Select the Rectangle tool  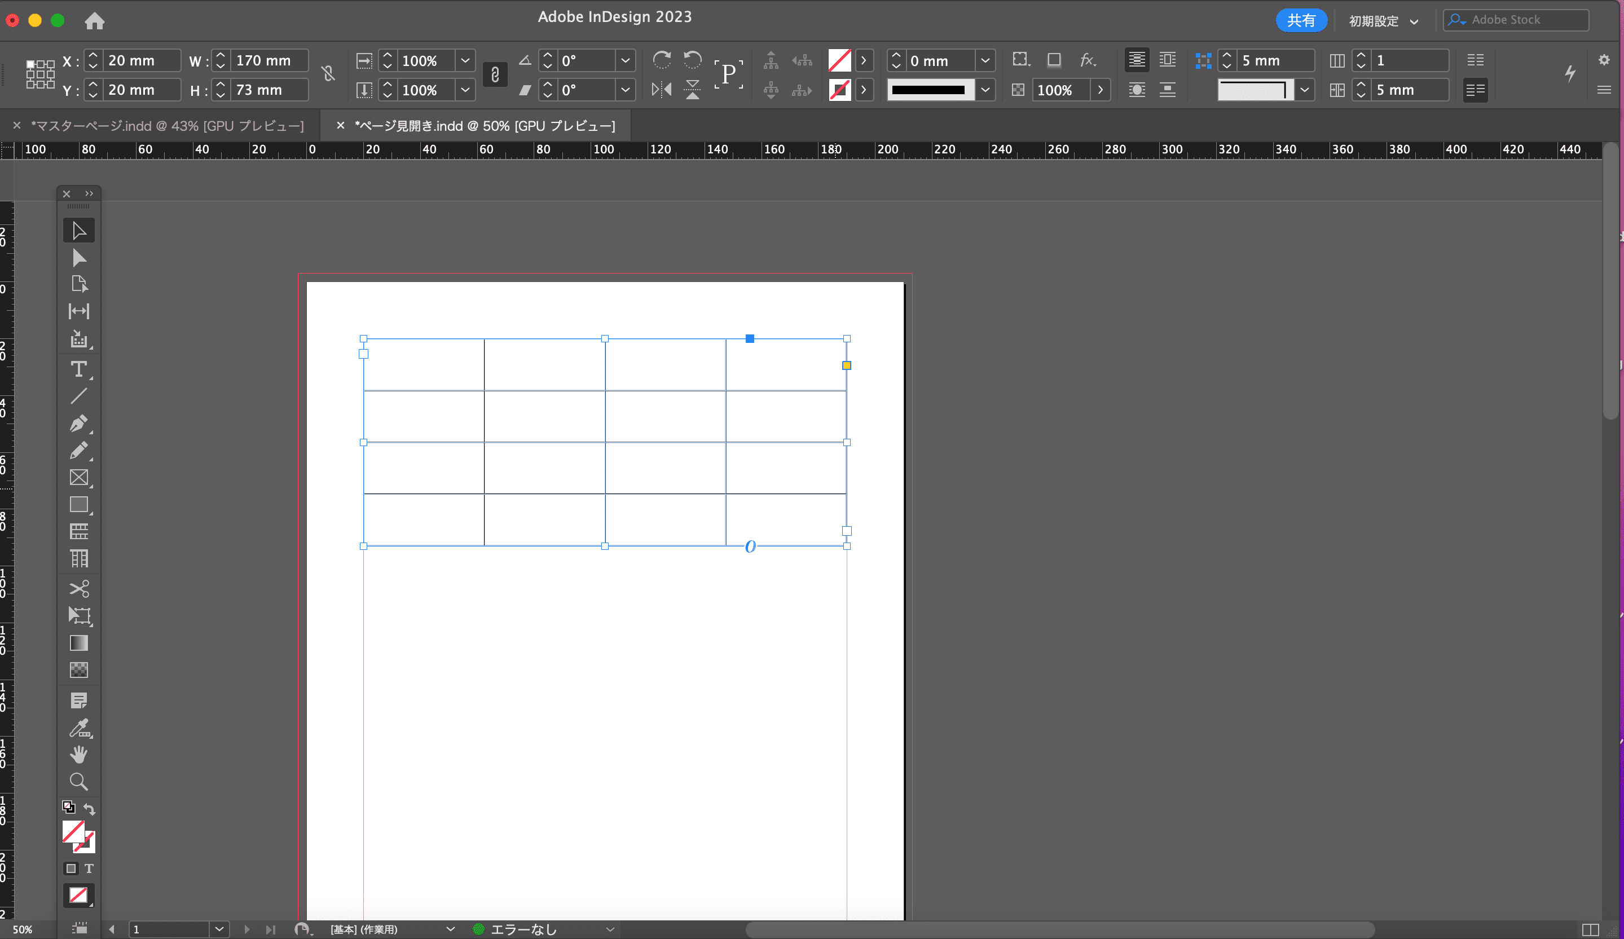[x=78, y=505]
